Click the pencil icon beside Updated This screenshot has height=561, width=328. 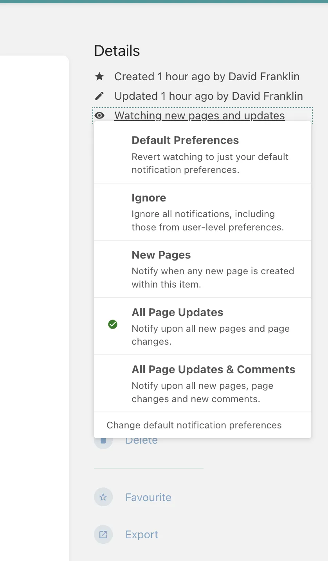99,96
